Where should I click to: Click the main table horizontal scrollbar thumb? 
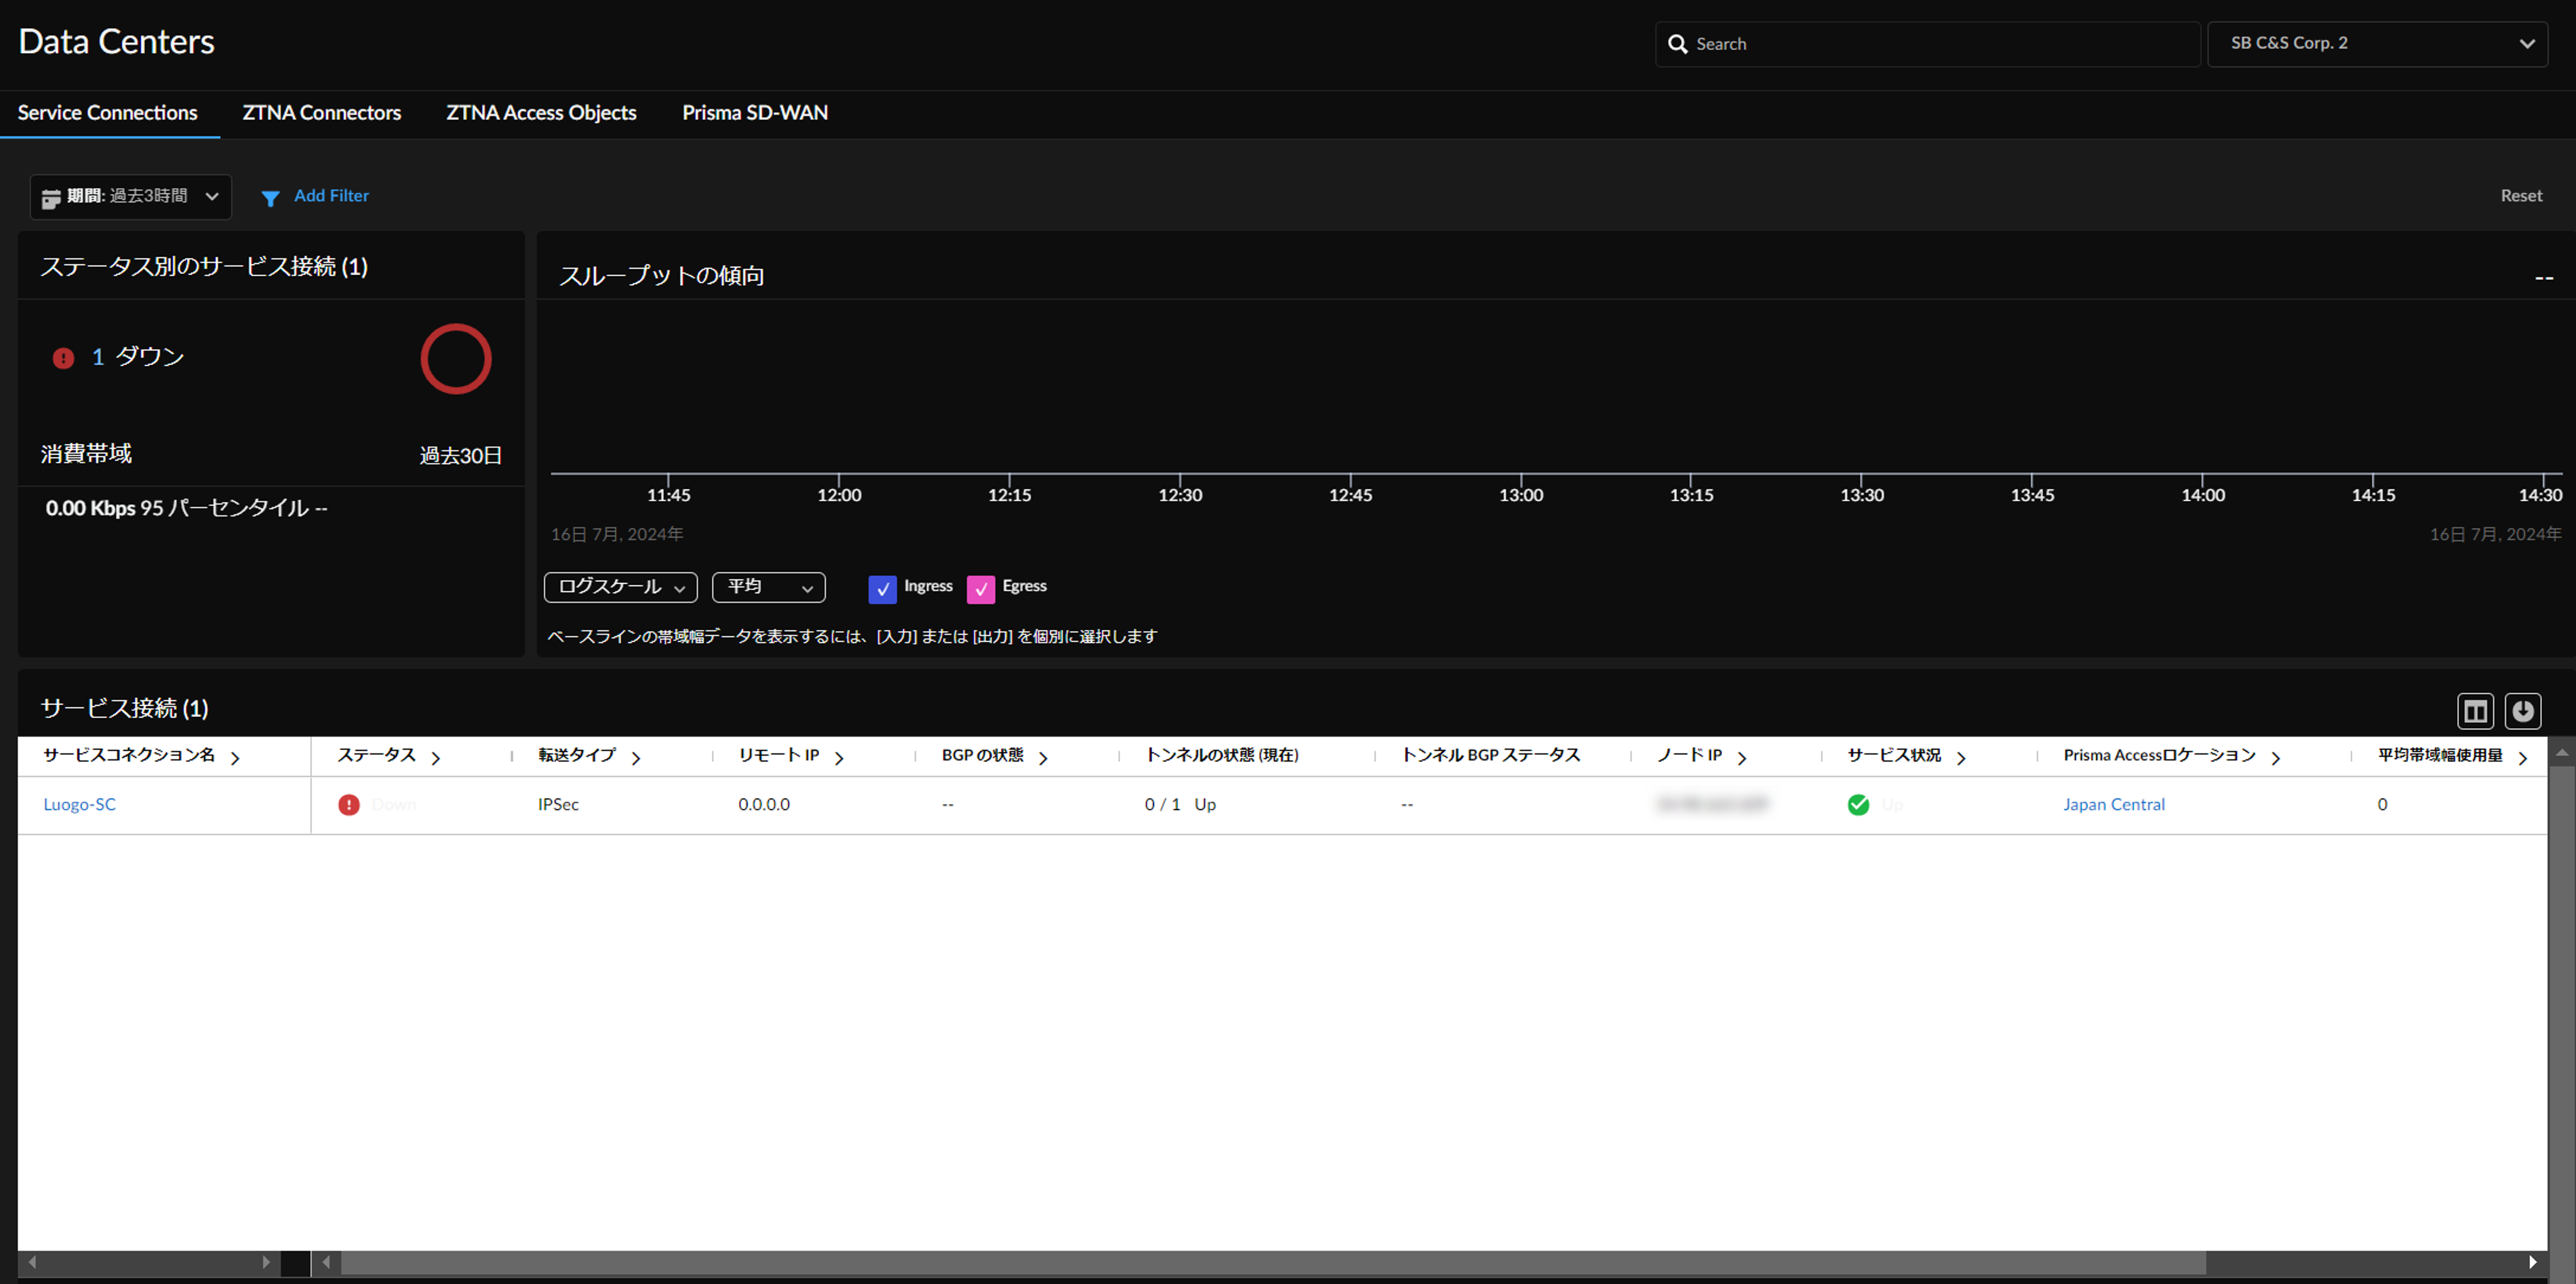pyautogui.click(x=1273, y=1263)
